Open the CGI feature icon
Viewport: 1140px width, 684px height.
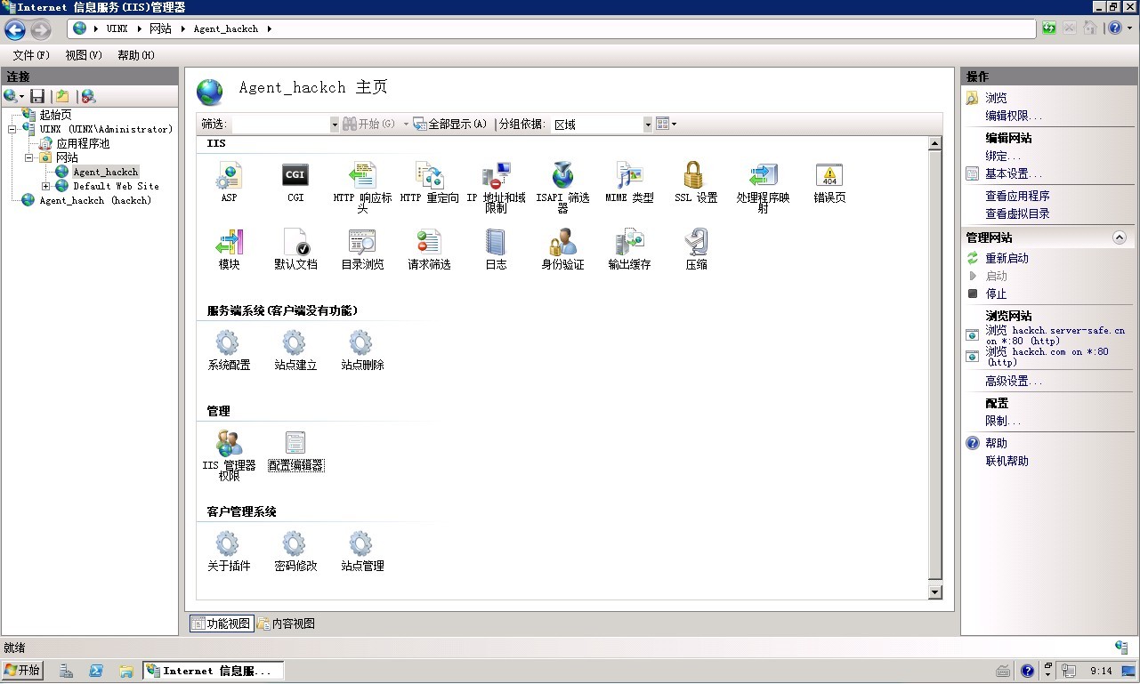point(295,176)
